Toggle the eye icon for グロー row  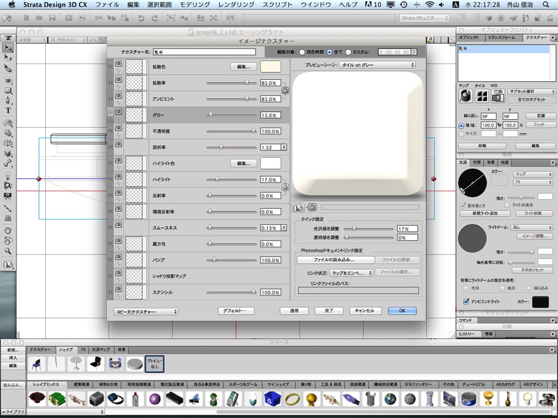(118, 112)
